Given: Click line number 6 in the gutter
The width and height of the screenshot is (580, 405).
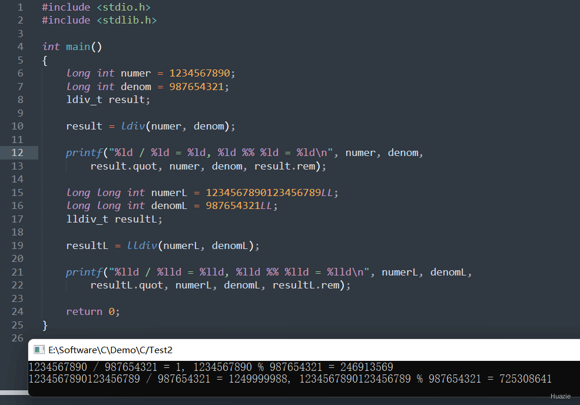Looking at the screenshot, I should tap(21, 73).
